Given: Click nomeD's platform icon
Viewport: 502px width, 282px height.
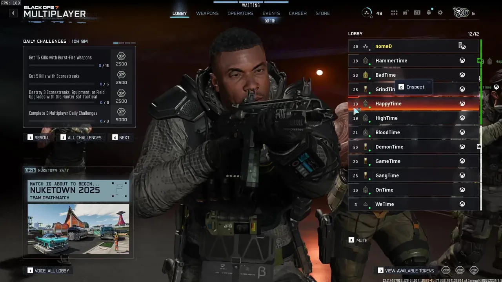Looking at the screenshot, I should [x=462, y=46].
